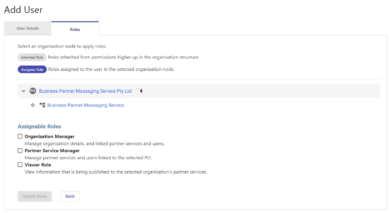The height and width of the screenshot is (213, 391).
Task: Check the Viewer Role checkbox
Action: click(x=20, y=164)
